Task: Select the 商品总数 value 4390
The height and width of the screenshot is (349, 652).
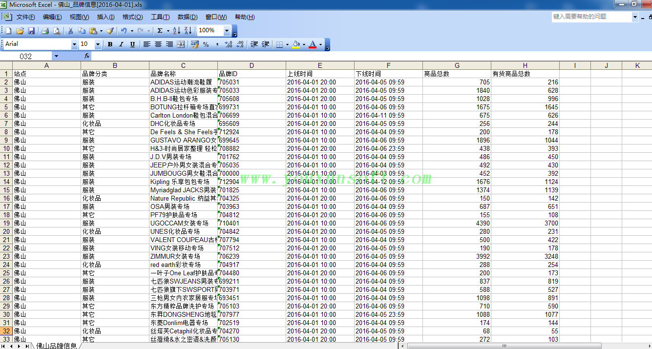Action: [457, 223]
